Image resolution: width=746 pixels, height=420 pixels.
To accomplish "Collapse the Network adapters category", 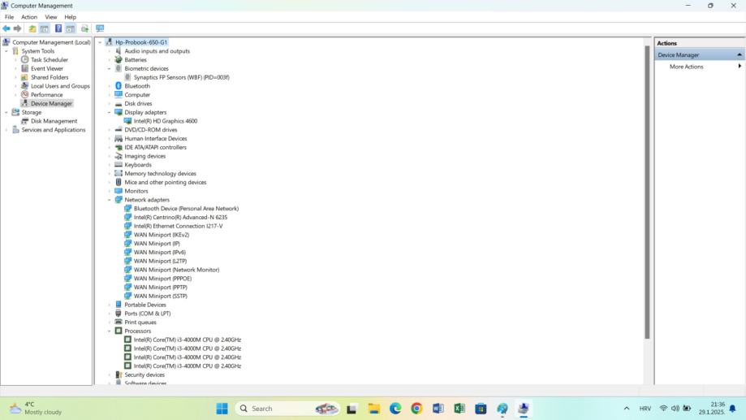I will tap(109, 200).
